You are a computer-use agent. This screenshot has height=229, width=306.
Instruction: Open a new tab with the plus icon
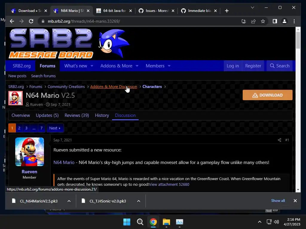[227, 11]
